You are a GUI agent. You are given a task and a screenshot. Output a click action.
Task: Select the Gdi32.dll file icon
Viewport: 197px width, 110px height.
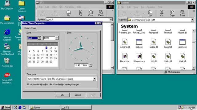[154, 43]
